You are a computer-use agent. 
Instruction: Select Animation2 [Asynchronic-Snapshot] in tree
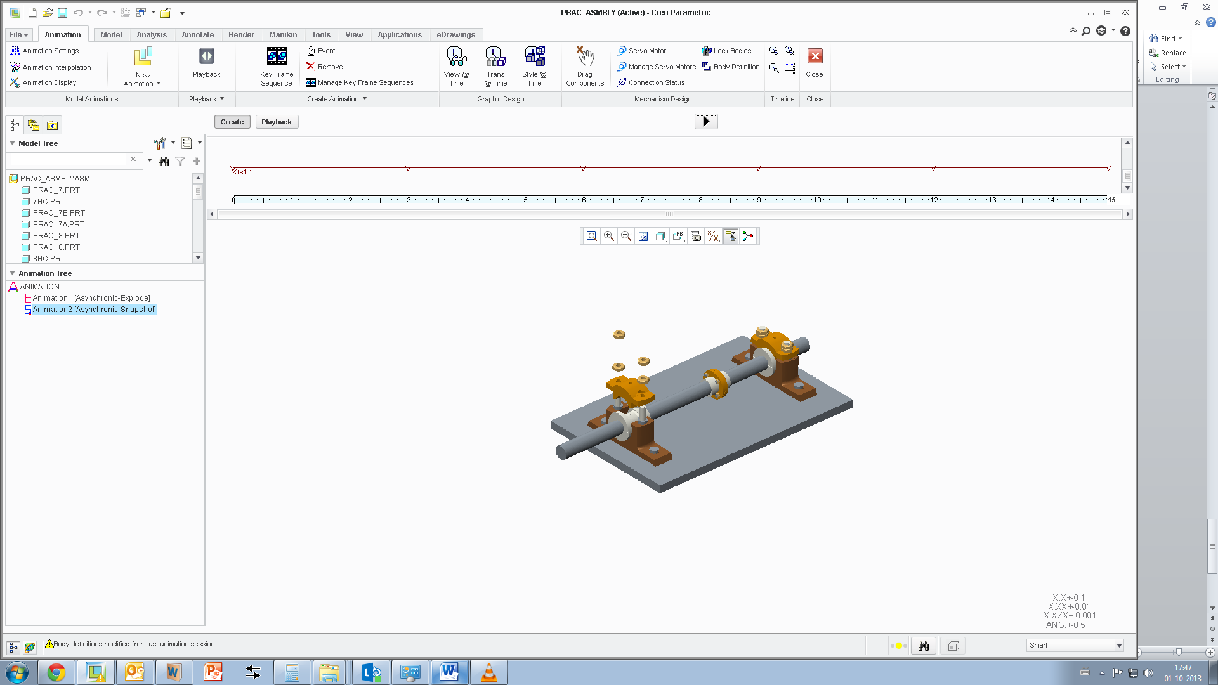[x=95, y=310]
